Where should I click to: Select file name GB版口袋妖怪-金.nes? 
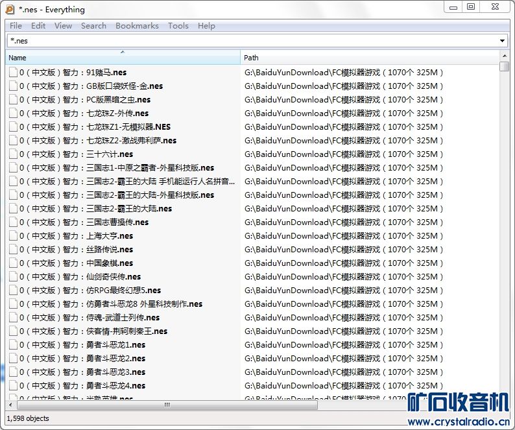point(91,86)
